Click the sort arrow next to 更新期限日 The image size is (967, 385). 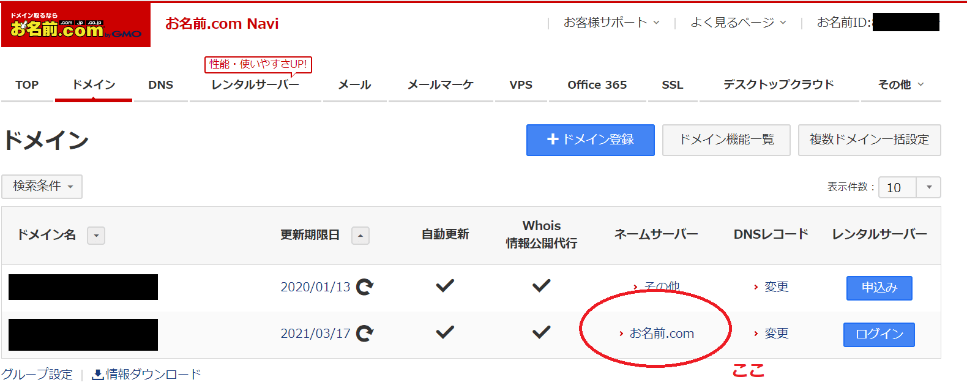point(360,236)
